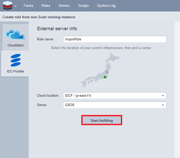
Task: Expand the Cloud location dropdown arrow
Action: (x=163, y=96)
